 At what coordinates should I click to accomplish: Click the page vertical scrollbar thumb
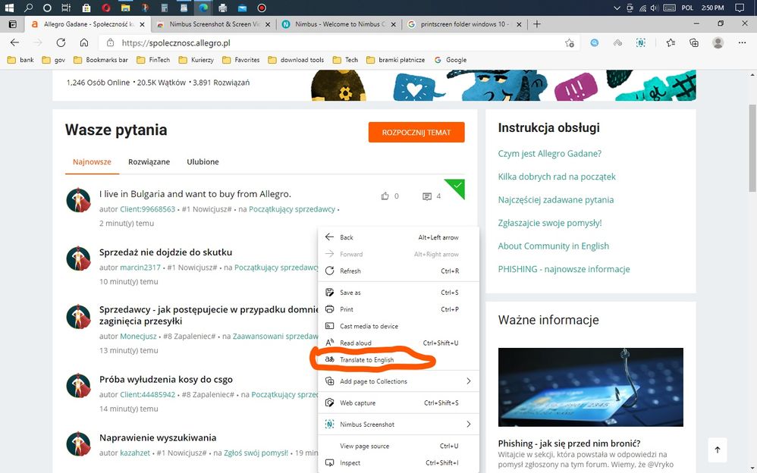(752, 147)
